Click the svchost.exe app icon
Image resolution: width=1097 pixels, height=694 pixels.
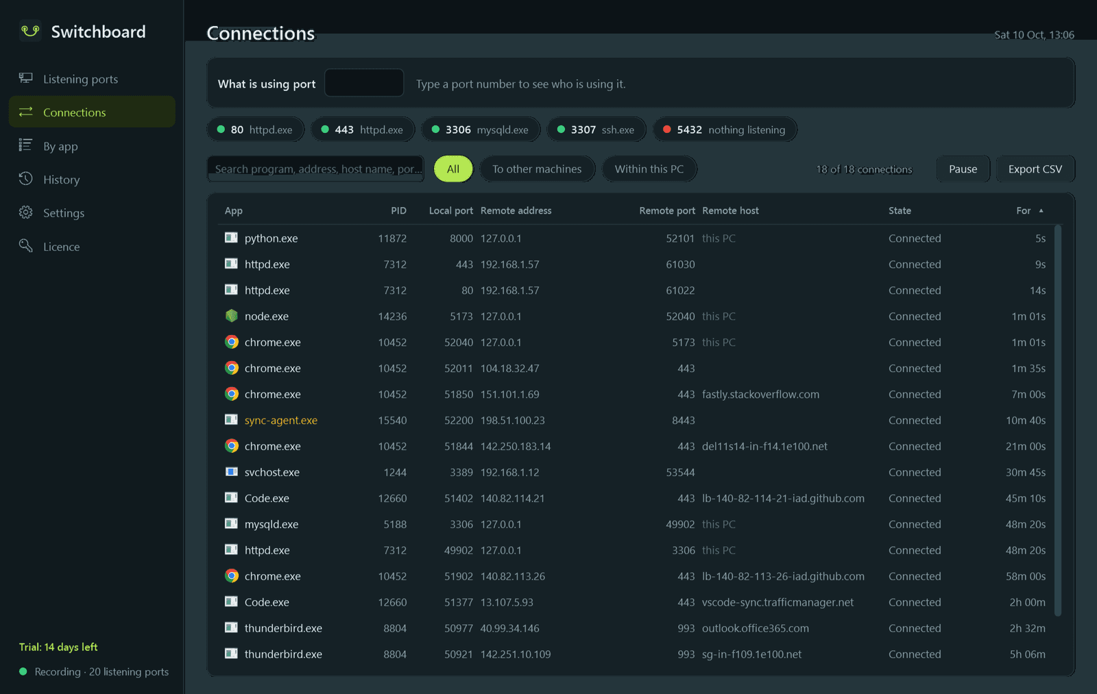click(x=231, y=471)
